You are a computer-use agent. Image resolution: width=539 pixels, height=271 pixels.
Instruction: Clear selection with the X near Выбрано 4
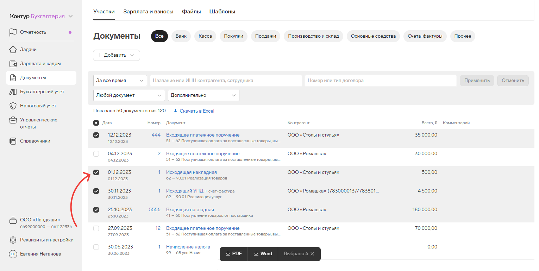point(312,254)
